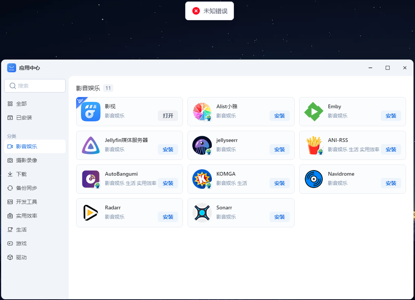Click the 未知错误 error message text
The height and width of the screenshot is (300, 415).
coord(216,11)
